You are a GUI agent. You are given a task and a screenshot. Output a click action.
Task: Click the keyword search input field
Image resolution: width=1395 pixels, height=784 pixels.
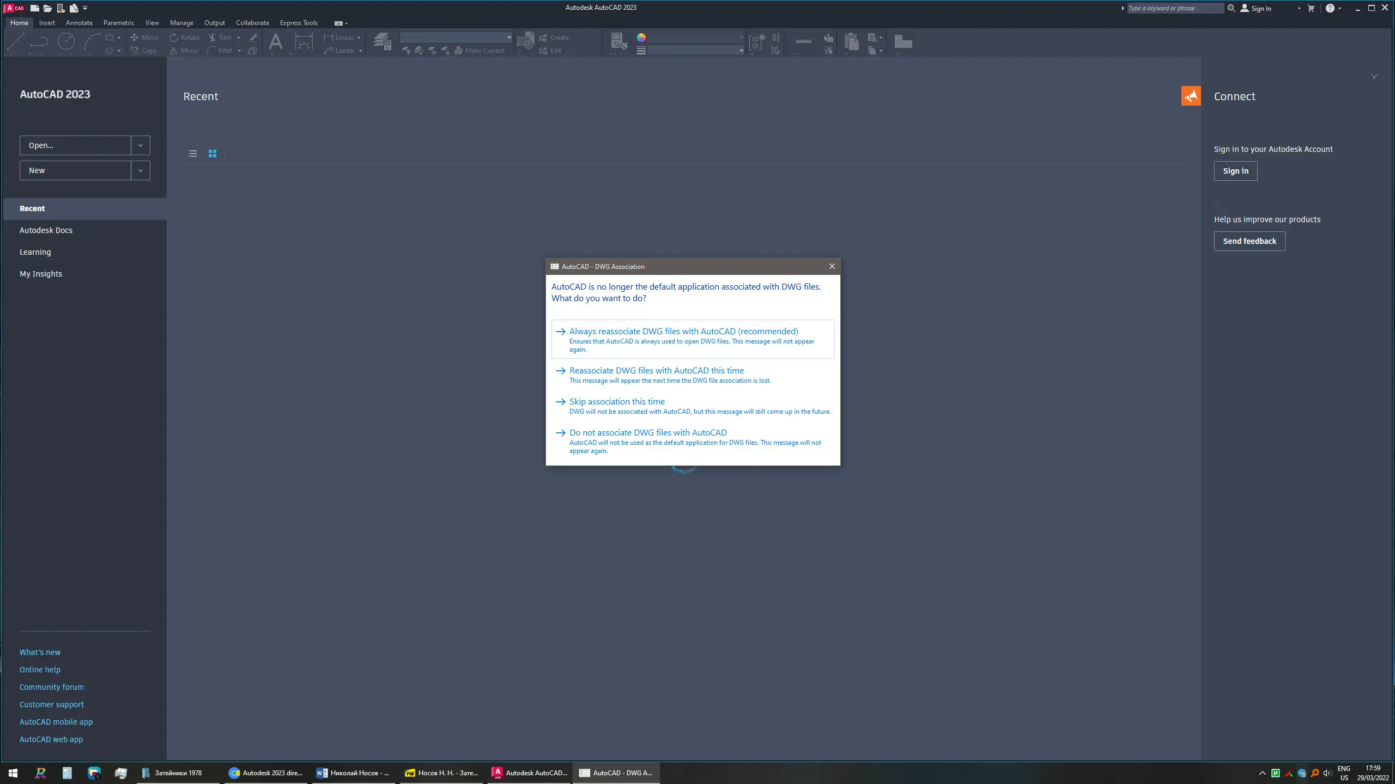[1174, 8]
